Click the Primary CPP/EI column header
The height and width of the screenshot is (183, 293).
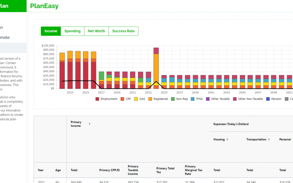pyautogui.click(x=109, y=170)
